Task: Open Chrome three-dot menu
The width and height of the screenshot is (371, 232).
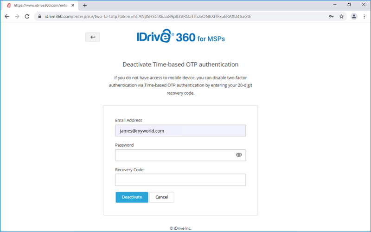Action: click(364, 16)
